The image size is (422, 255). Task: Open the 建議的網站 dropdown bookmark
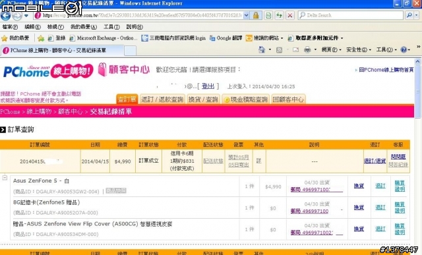264,38
